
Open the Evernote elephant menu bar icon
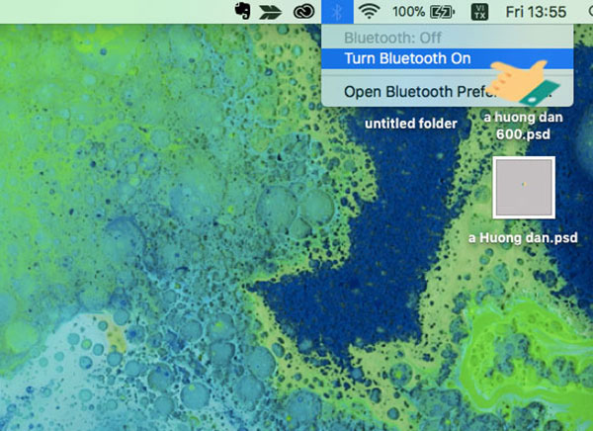tap(242, 11)
